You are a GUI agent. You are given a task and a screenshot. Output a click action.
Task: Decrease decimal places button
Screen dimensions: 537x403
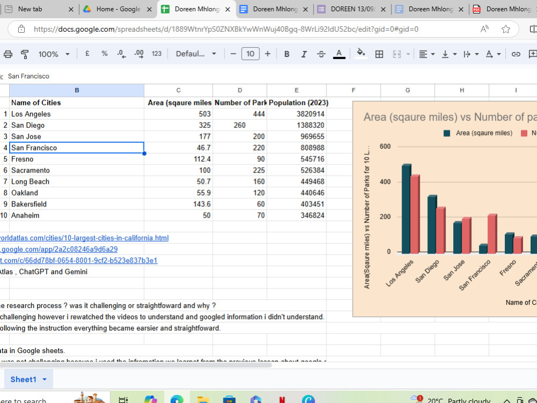[121, 54]
